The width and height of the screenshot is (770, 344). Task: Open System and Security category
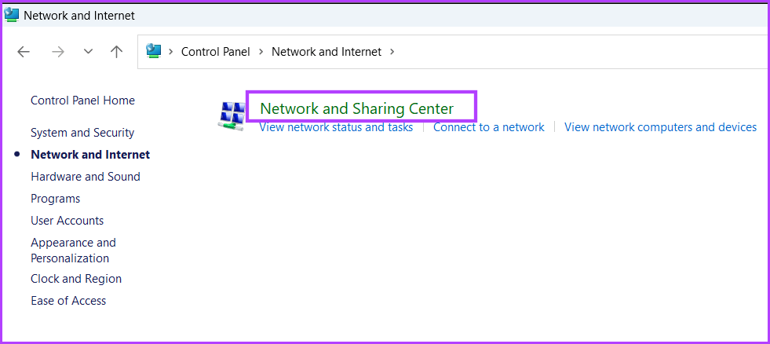[82, 133]
